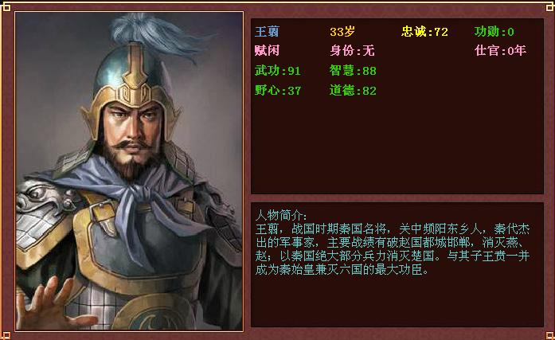This screenshot has width=555, height=340.
Task: Click the bottom-left corner frame ornament
Action: (6, 335)
